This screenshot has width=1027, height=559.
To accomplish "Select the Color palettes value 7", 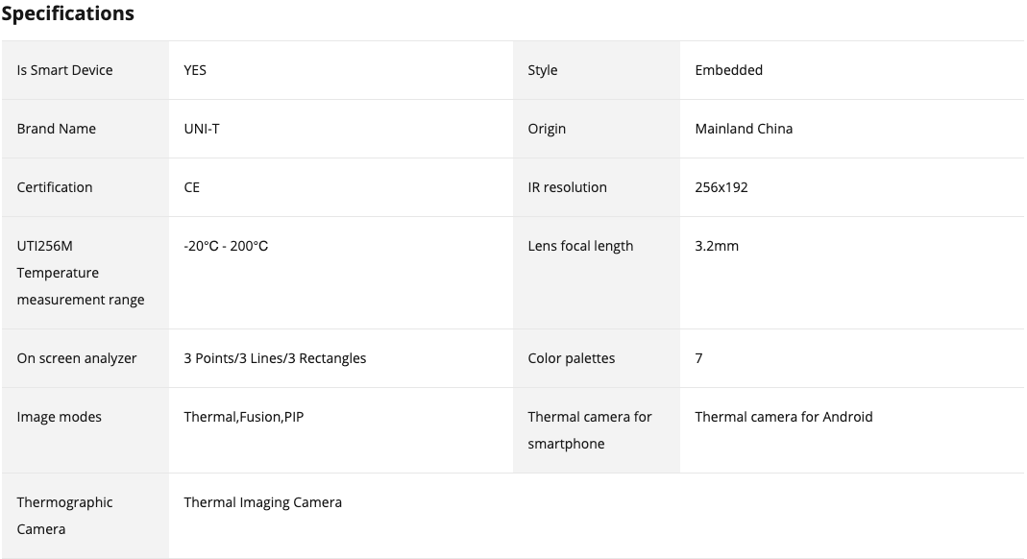I will (x=698, y=358).
